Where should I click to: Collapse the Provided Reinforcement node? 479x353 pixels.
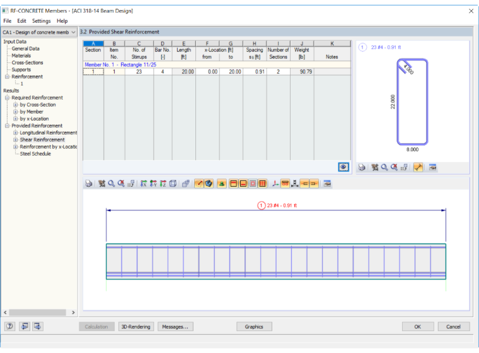[7, 126]
